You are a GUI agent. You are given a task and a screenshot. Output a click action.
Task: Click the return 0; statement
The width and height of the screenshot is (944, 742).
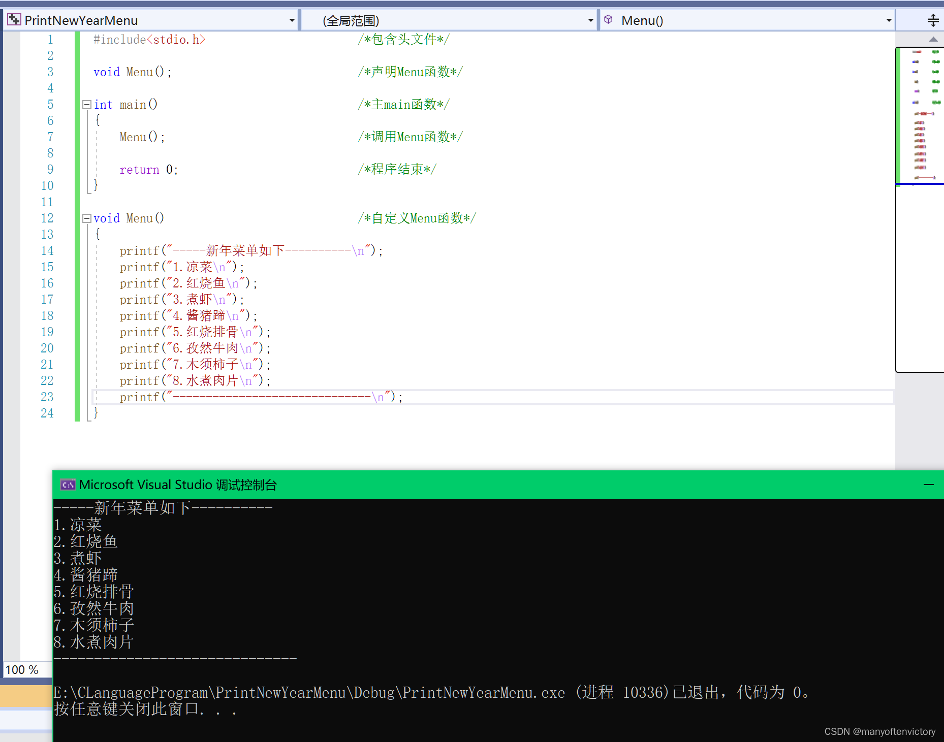(x=149, y=170)
